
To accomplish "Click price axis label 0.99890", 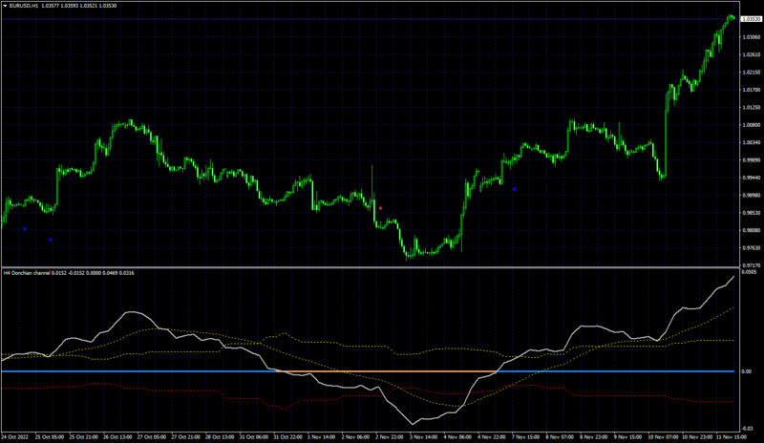I will 751,159.
